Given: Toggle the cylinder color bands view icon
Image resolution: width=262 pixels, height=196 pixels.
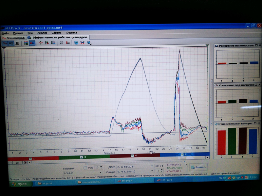Looking at the screenshot, I should pos(32,43).
